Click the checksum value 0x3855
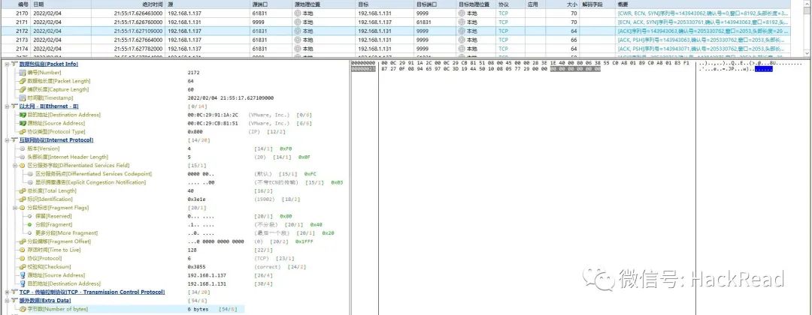 pyautogui.click(x=198, y=267)
